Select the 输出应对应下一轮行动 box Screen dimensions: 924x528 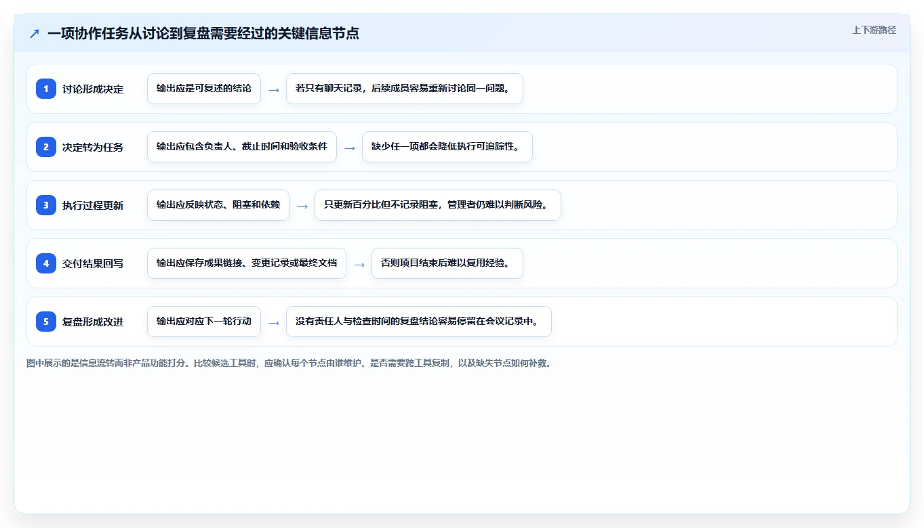coord(204,322)
